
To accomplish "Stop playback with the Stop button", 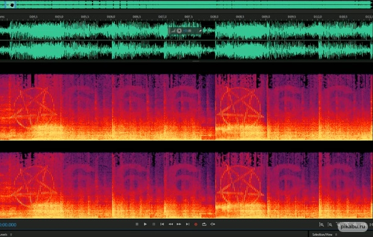I will (136, 224).
